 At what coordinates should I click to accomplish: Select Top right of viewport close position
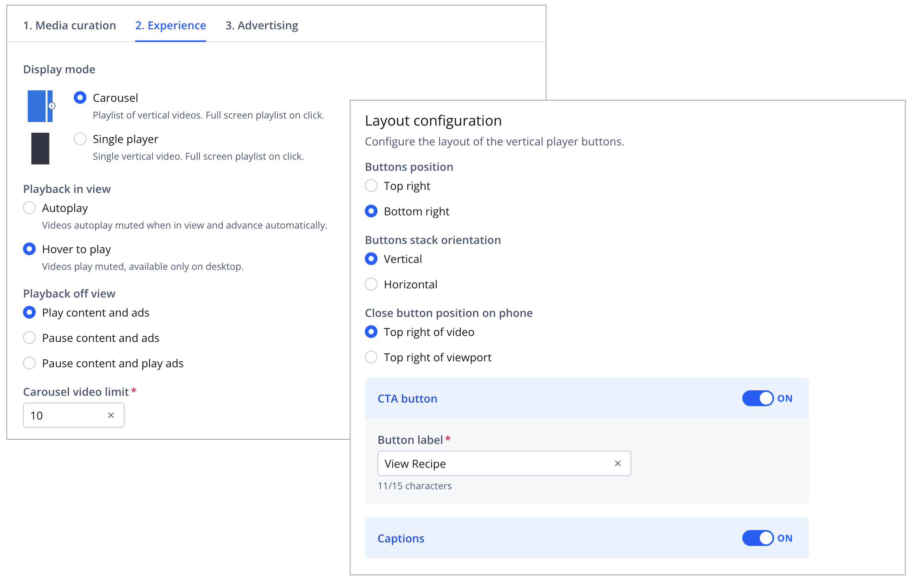(x=371, y=357)
